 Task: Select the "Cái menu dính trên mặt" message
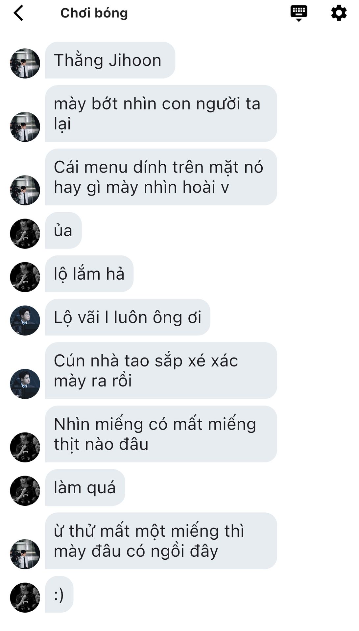pyautogui.click(x=161, y=177)
